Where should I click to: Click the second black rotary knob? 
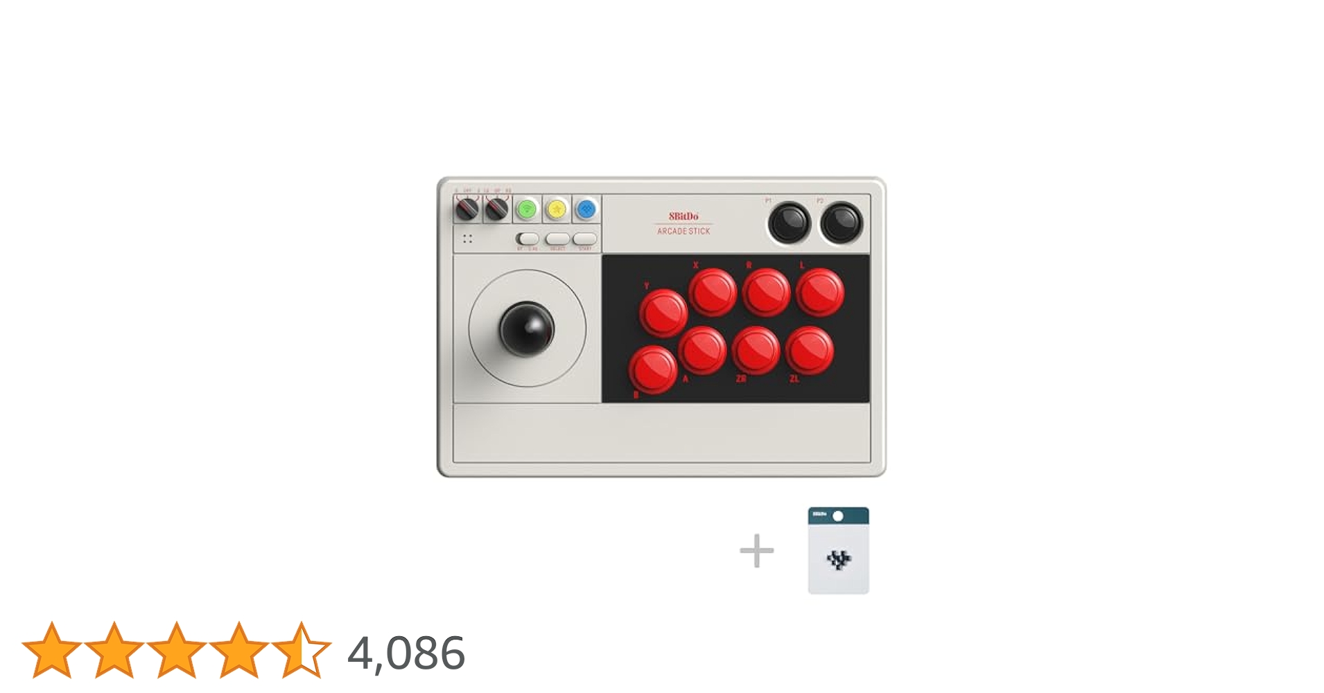[x=496, y=209]
